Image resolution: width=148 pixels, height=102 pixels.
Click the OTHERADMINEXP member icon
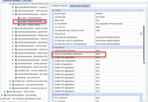[x=16, y=64]
